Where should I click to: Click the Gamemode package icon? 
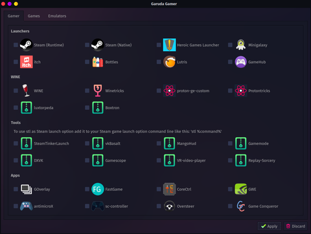click(241, 144)
